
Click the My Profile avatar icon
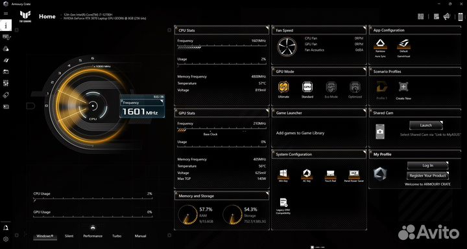(x=380, y=173)
